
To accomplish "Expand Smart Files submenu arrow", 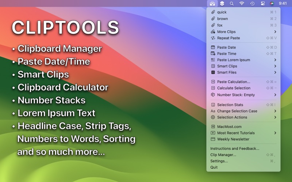I will coord(275,72).
